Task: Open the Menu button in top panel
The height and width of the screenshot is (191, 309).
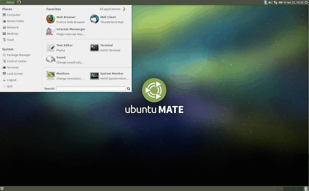Action: [x=8, y=2]
